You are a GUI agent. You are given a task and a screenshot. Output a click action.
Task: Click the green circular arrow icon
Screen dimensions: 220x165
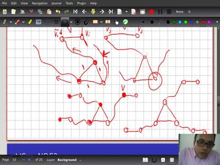pos(125,22)
